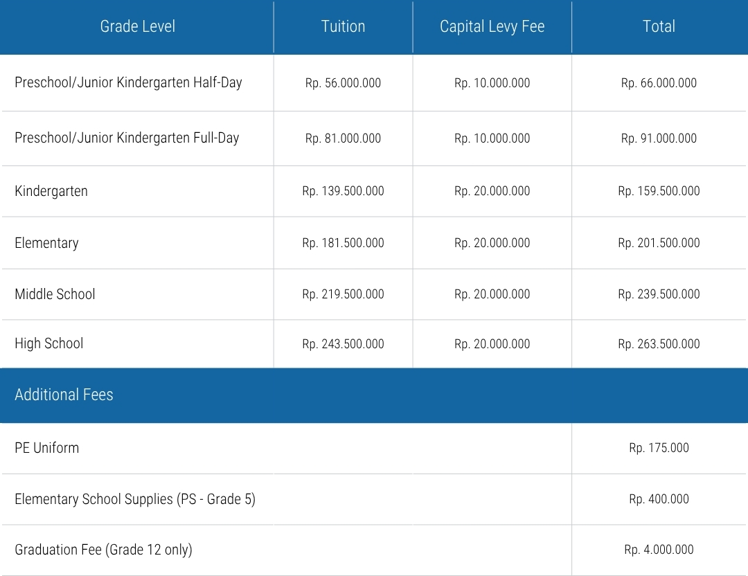The height and width of the screenshot is (576, 748).
Task: Click Middle School tuition Rp. 219.500.000
Action: (x=343, y=294)
